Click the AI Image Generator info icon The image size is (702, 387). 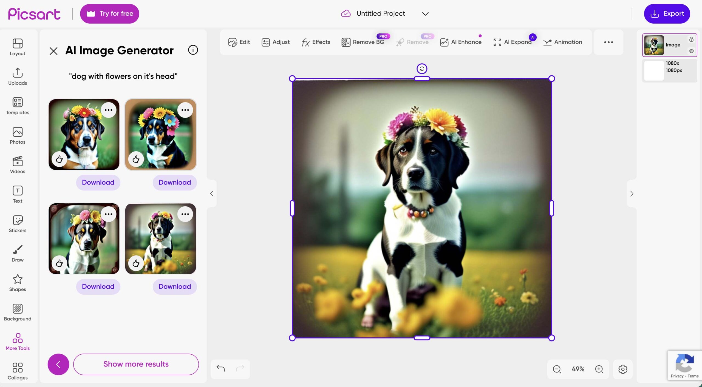(x=193, y=50)
